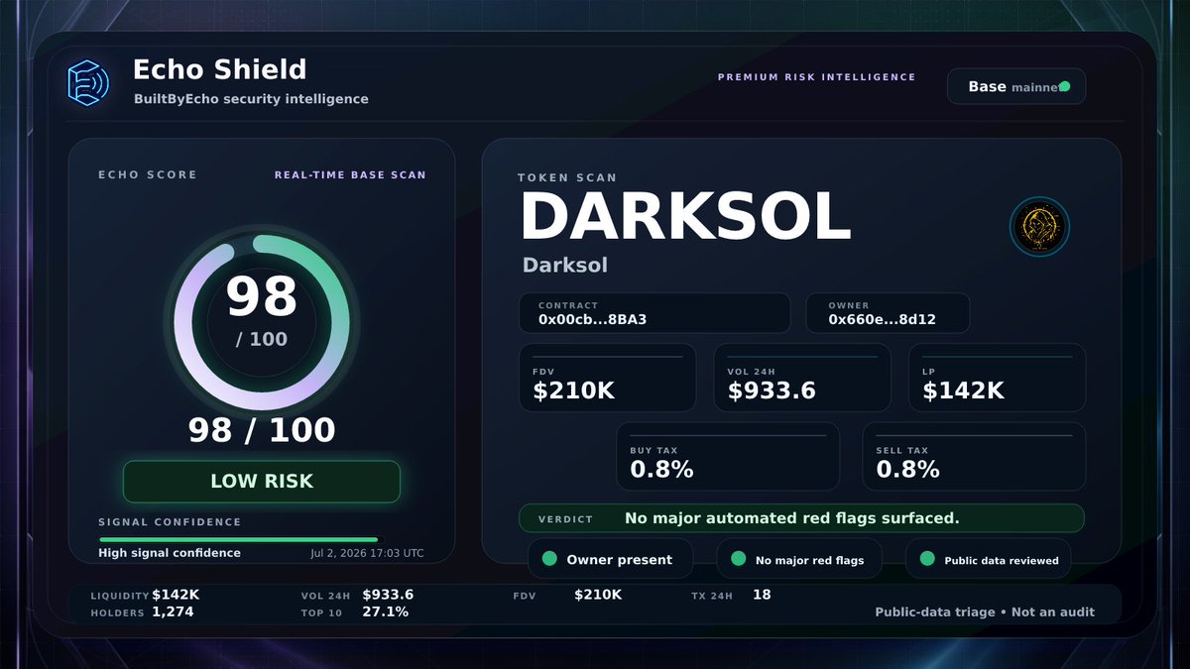
Task: Click the PREMIUM RISK INTELLIGENCE label
Action: pos(817,77)
